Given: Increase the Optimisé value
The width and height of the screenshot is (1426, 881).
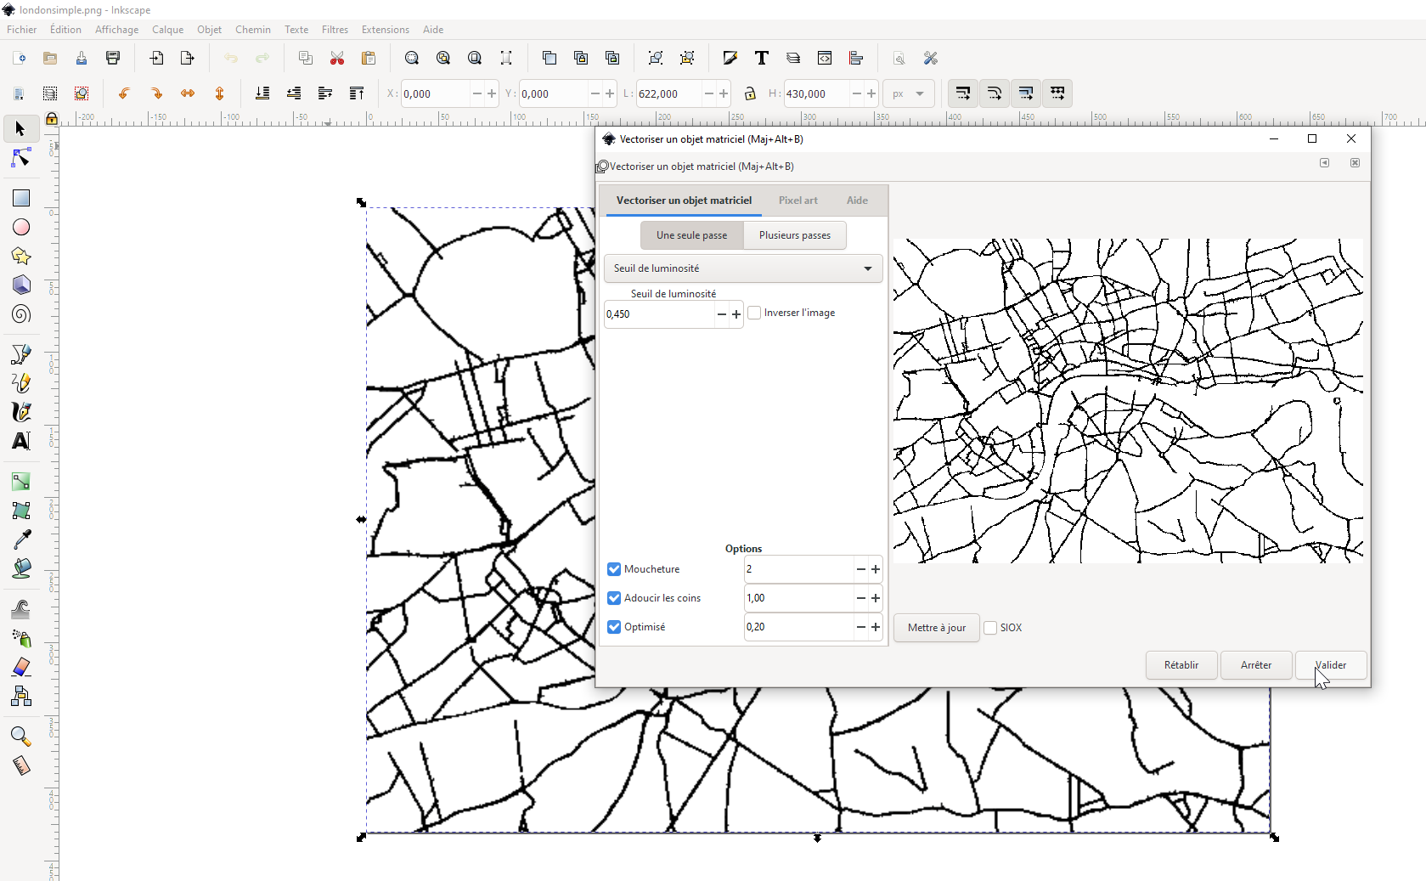Looking at the screenshot, I should coord(876,627).
